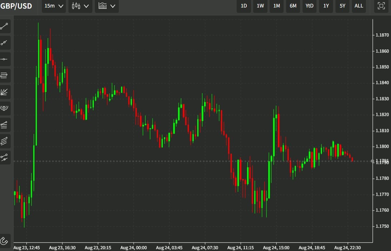Set chart range to 1Y
Image resolution: width=391 pixels, height=251 pixels.
(326, 6)
